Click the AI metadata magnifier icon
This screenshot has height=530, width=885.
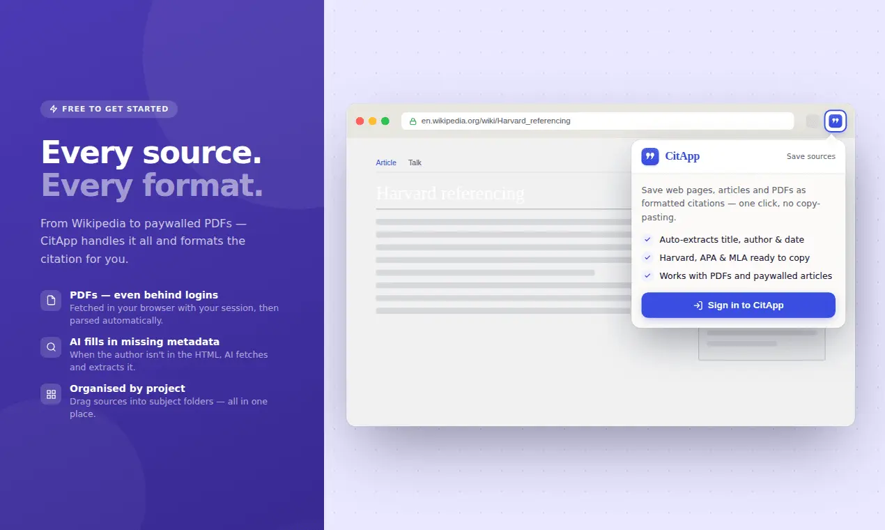[x=51, y=347]
